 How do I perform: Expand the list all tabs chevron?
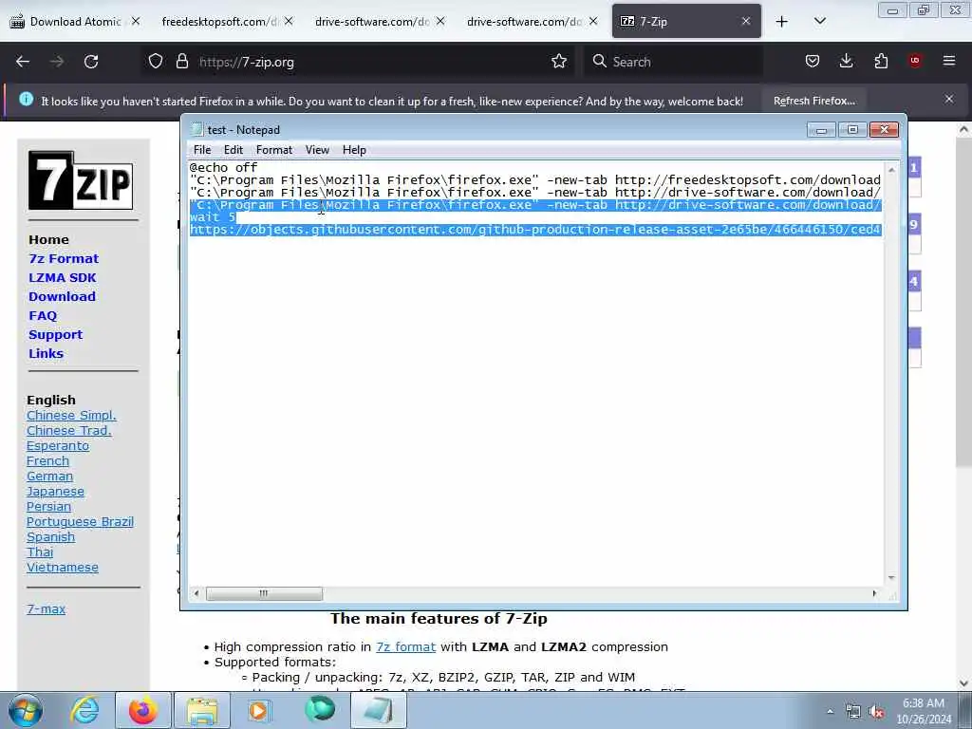819,21
